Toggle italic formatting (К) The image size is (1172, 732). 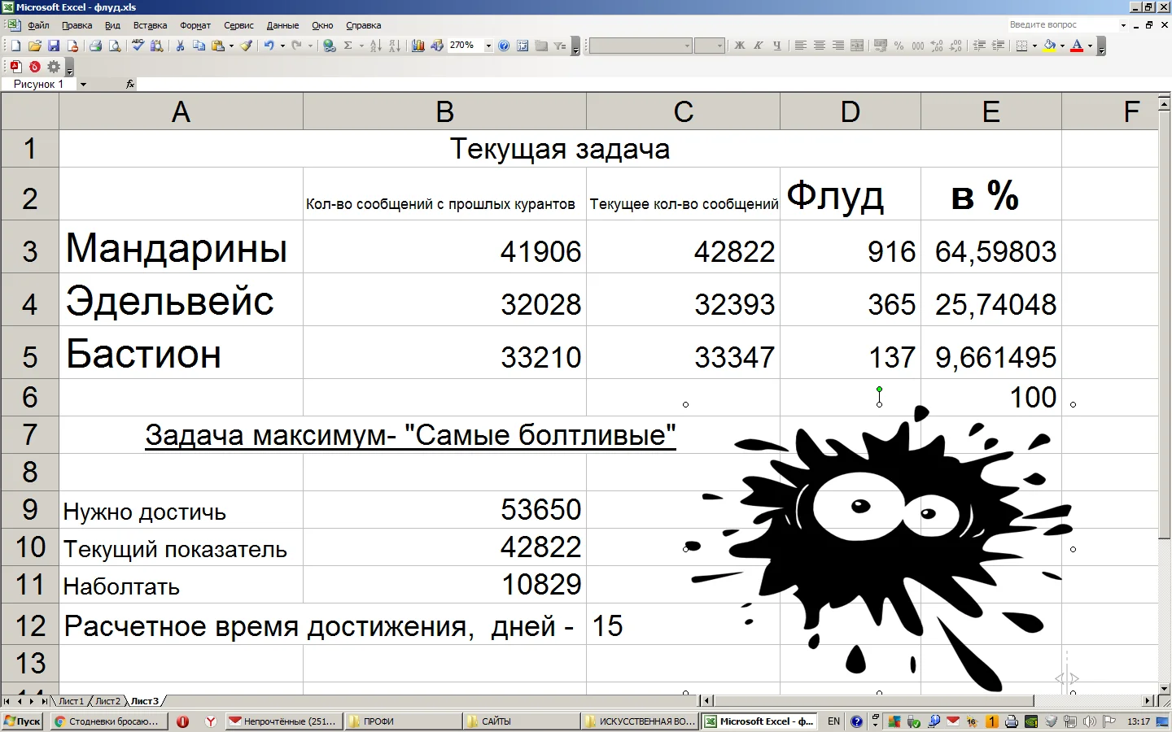click(758, 46)
